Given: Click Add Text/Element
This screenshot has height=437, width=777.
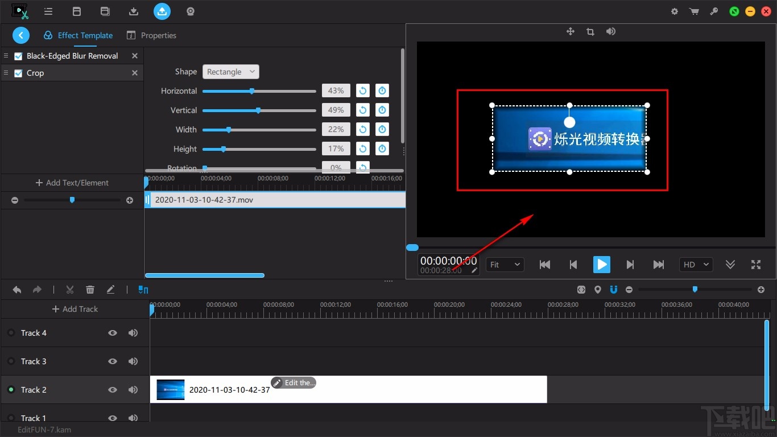Looking at the screenshot, I should click(72, 183).
